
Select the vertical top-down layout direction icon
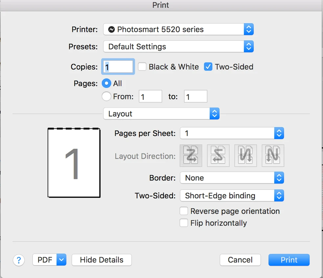(245, 155)
